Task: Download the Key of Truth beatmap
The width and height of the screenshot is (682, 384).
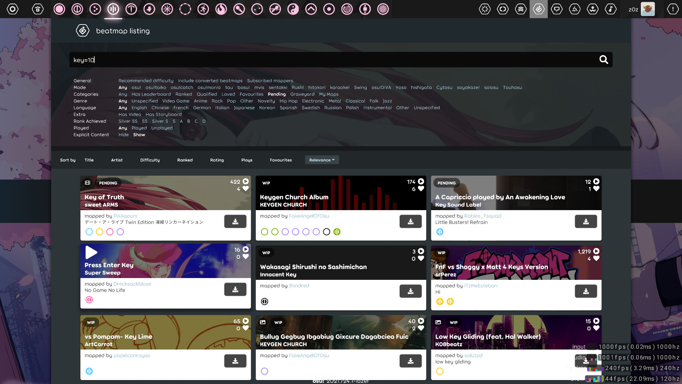Action: (x=235, y=221)
